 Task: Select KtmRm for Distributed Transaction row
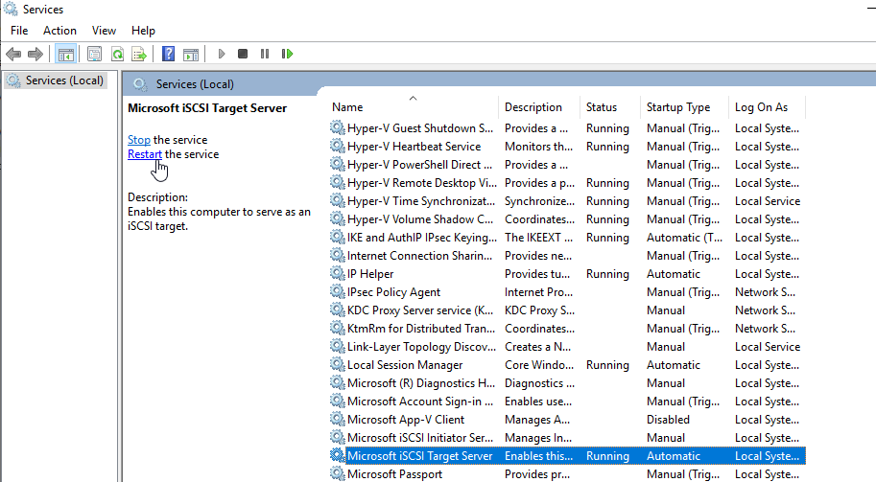[x=567, y=328]
